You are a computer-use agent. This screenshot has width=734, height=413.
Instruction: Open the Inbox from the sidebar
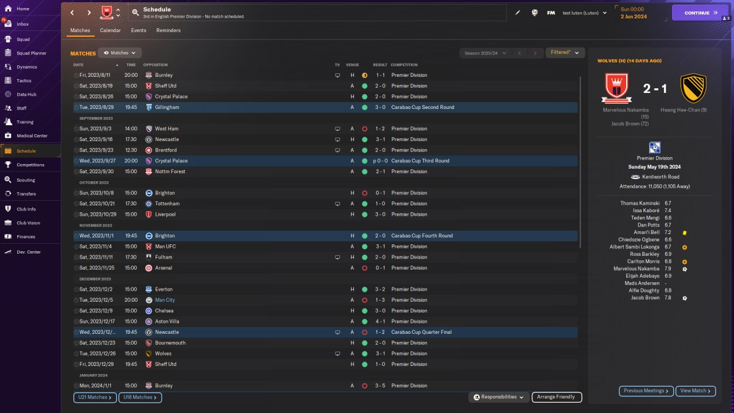[x=23, y=24]
